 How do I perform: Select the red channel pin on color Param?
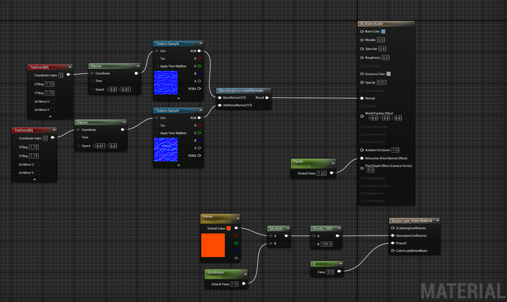(x=236, y=235)
